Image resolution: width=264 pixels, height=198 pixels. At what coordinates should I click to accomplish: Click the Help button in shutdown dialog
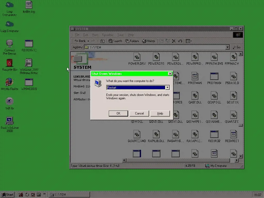click(x=160, y=113)
